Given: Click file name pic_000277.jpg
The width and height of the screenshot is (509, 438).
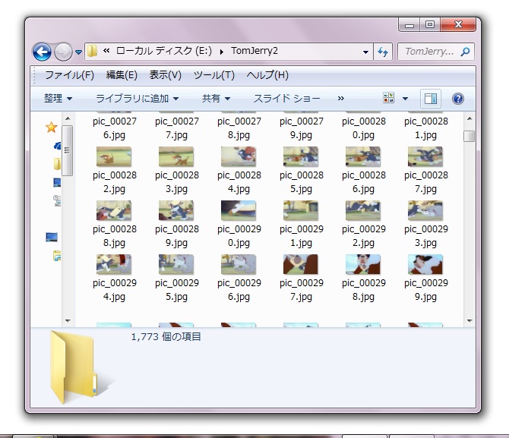Looking at the screenshot, I should (x=176, y=128).
